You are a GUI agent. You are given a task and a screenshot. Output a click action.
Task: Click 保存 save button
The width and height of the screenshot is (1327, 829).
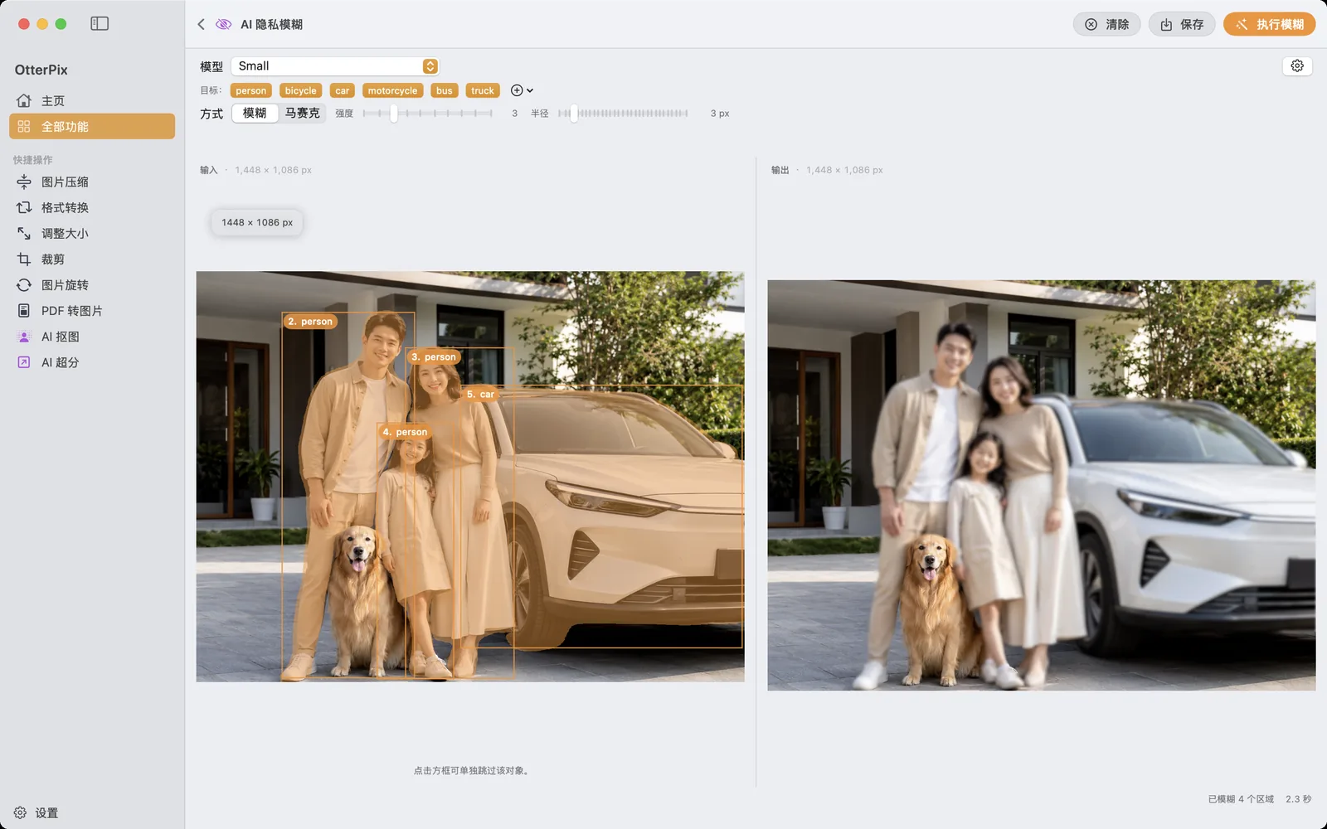click(x=1182, y=24)
